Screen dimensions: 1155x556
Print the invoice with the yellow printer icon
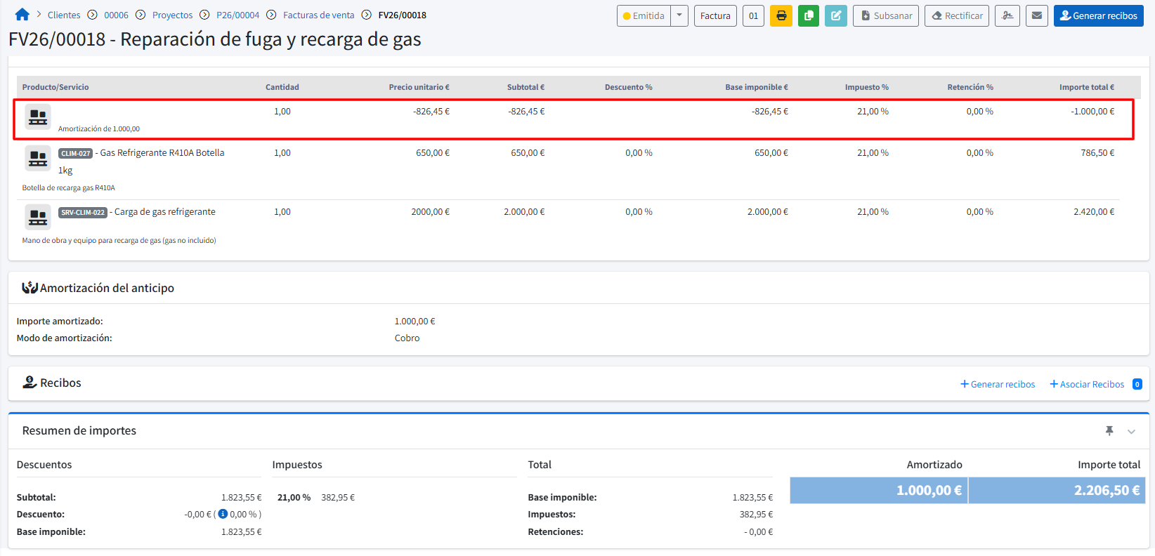(781, 15)
